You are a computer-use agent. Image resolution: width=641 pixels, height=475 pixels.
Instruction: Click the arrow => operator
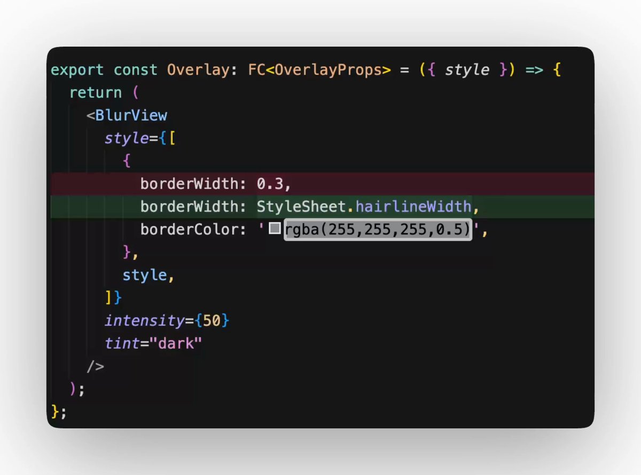[x=535, y=70]
